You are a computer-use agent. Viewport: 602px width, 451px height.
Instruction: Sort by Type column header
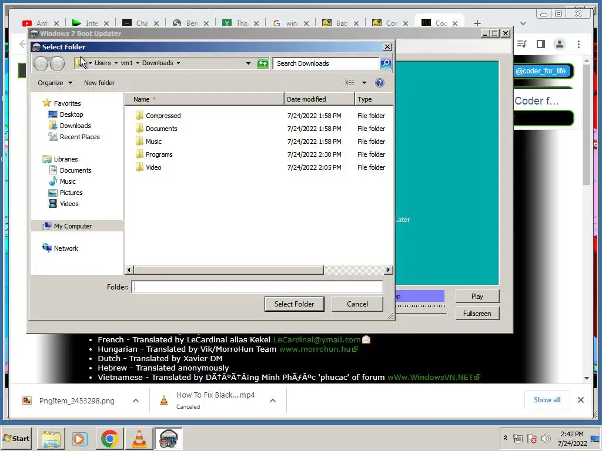374,99
